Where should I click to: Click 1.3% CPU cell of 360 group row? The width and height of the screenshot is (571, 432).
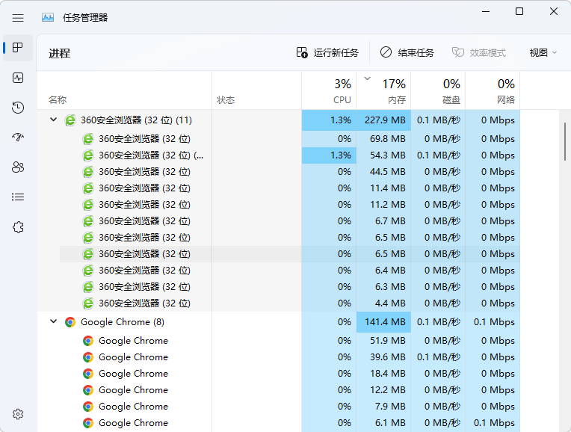(x=329, y=120)
